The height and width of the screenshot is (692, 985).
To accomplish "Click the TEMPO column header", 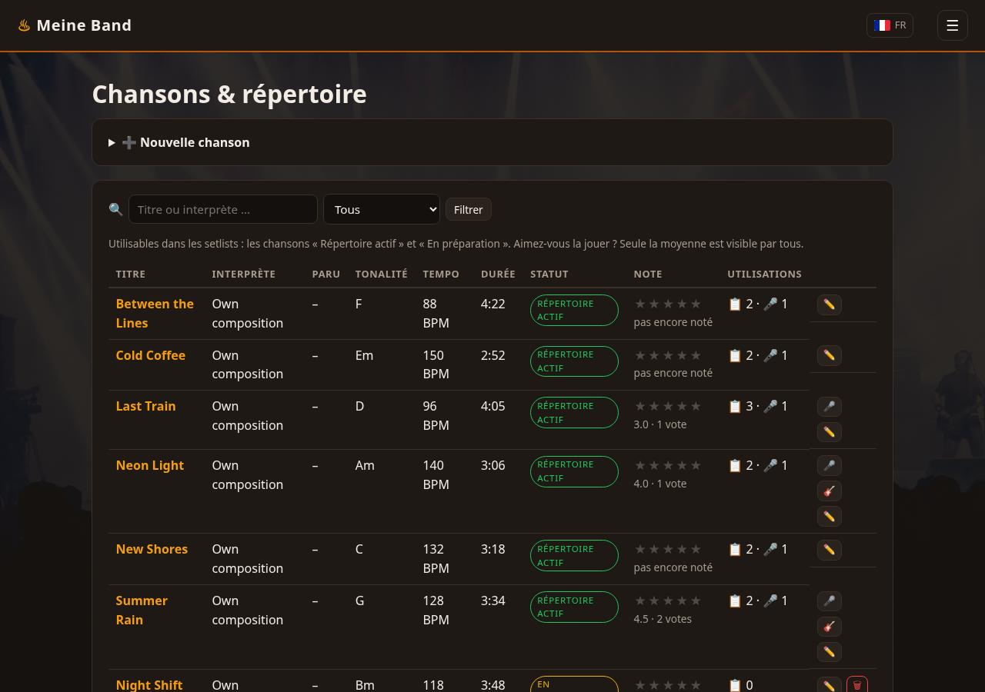I will (x=441, y=274).
